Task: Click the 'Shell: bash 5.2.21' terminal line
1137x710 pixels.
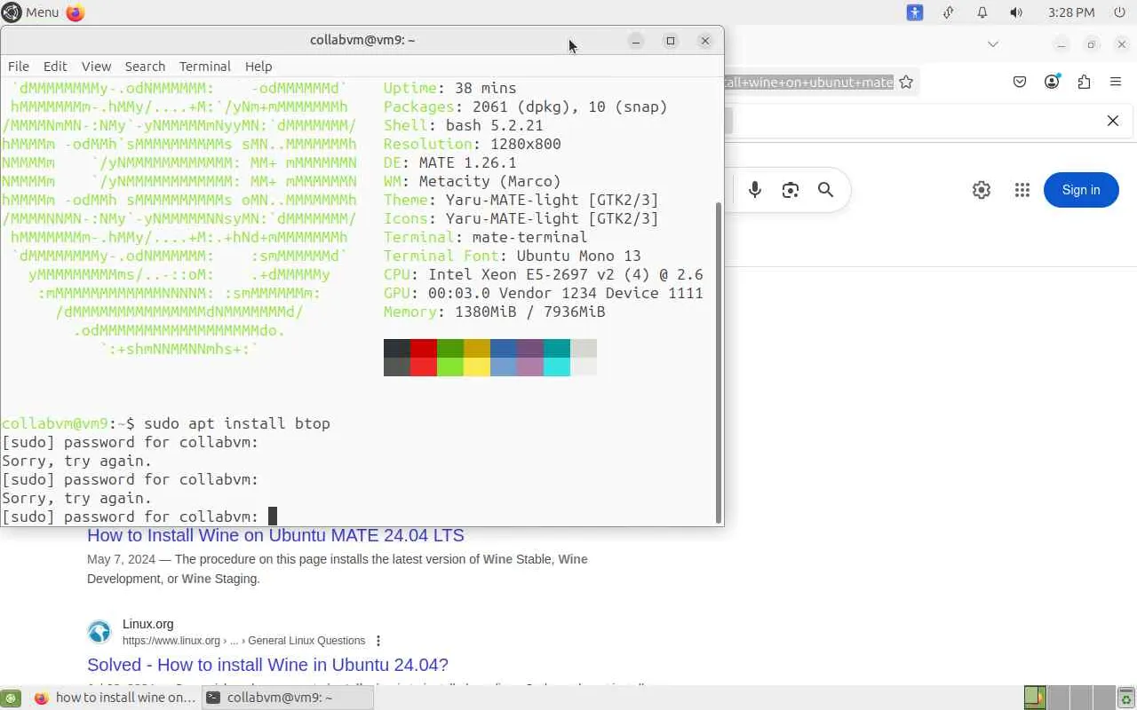Action: click(463, 125)
